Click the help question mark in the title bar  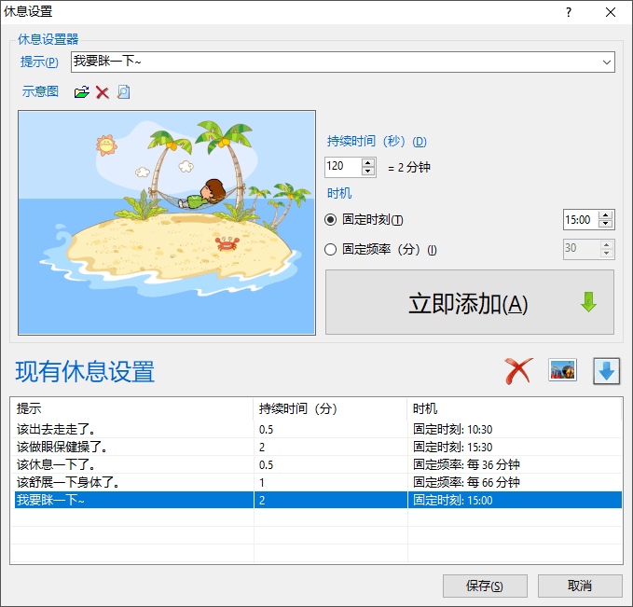(569, 12)
